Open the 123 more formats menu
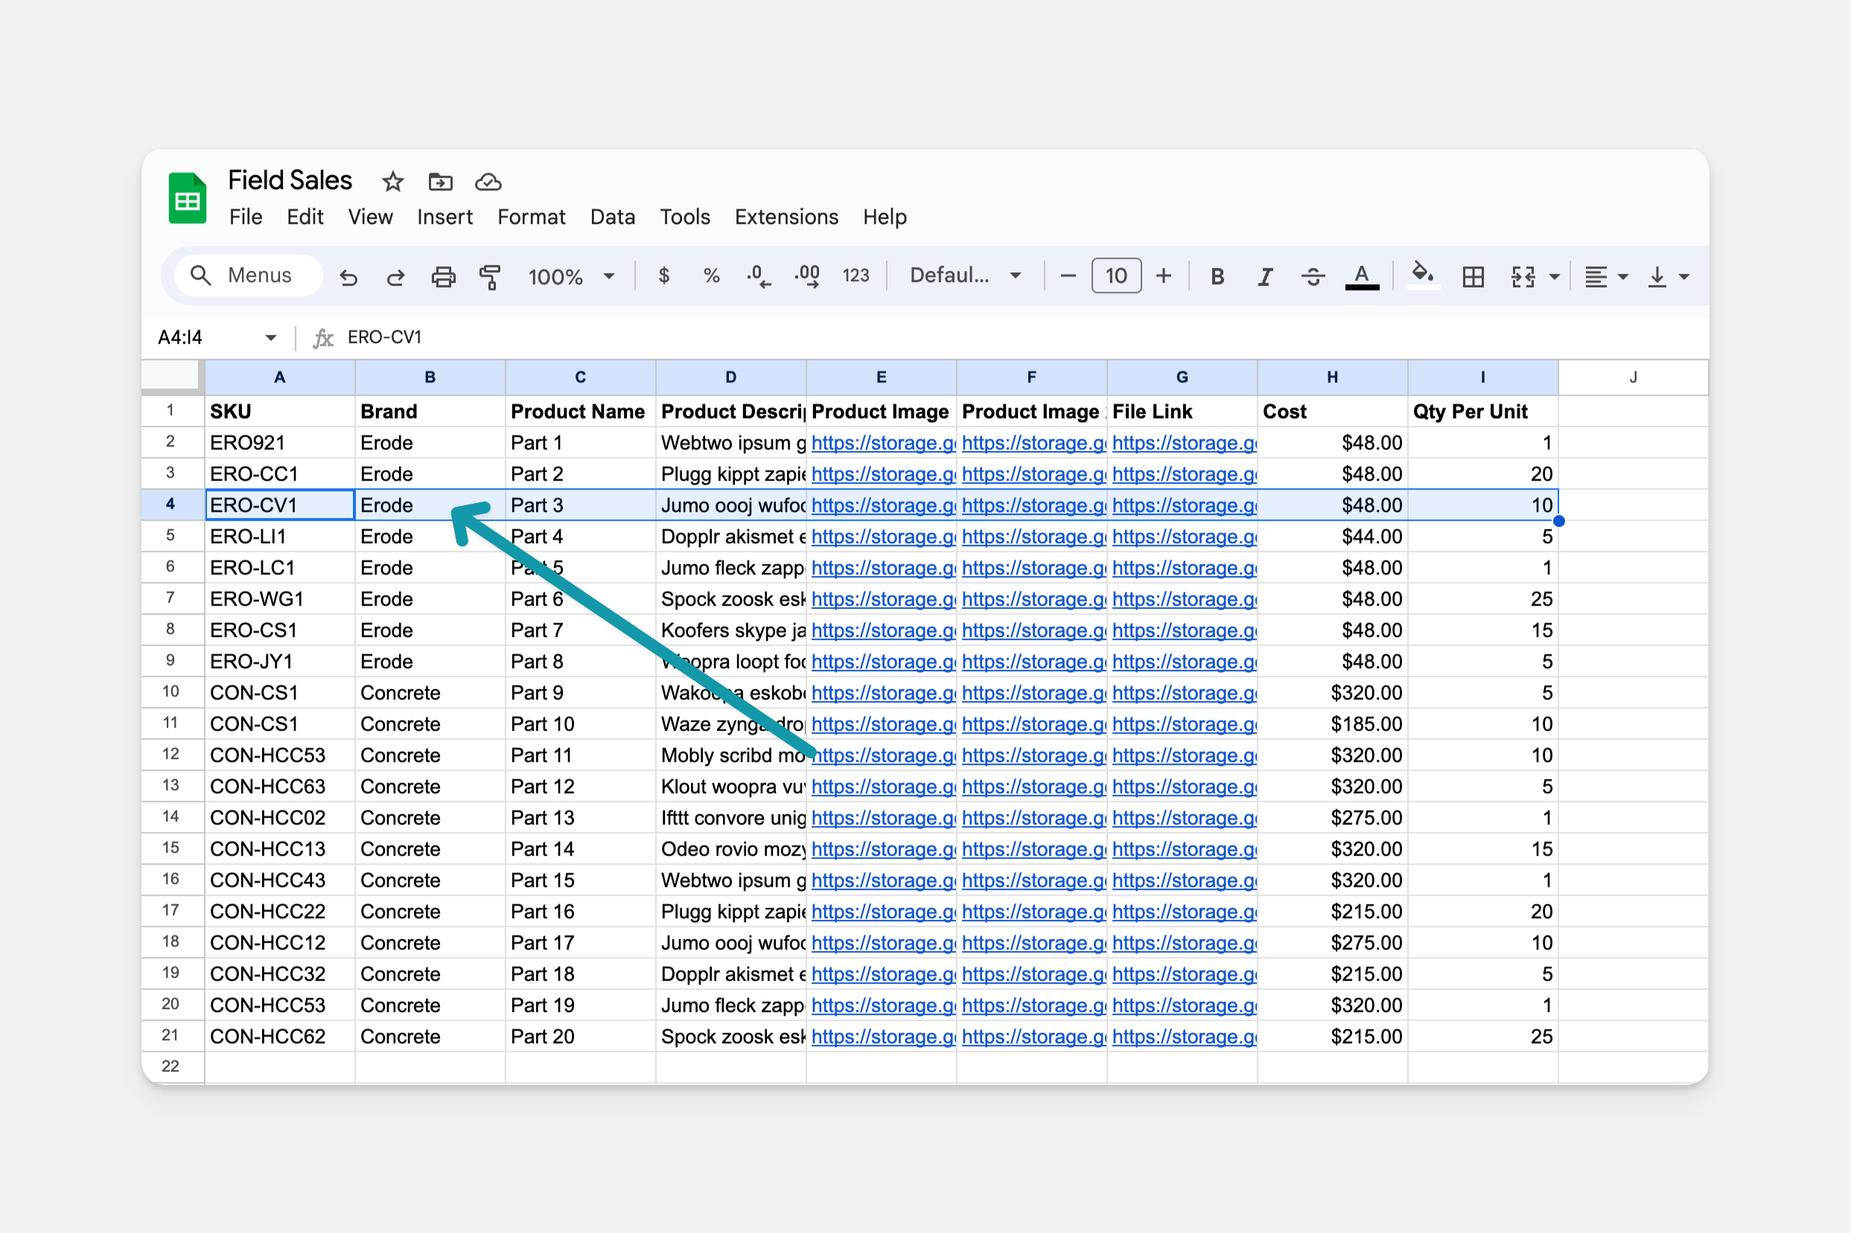Viewport: 1851px width, 1233px height. pos(856,275)
